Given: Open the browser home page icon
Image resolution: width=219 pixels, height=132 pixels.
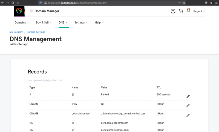Looking at the screenshot, I should click(18, 3).
